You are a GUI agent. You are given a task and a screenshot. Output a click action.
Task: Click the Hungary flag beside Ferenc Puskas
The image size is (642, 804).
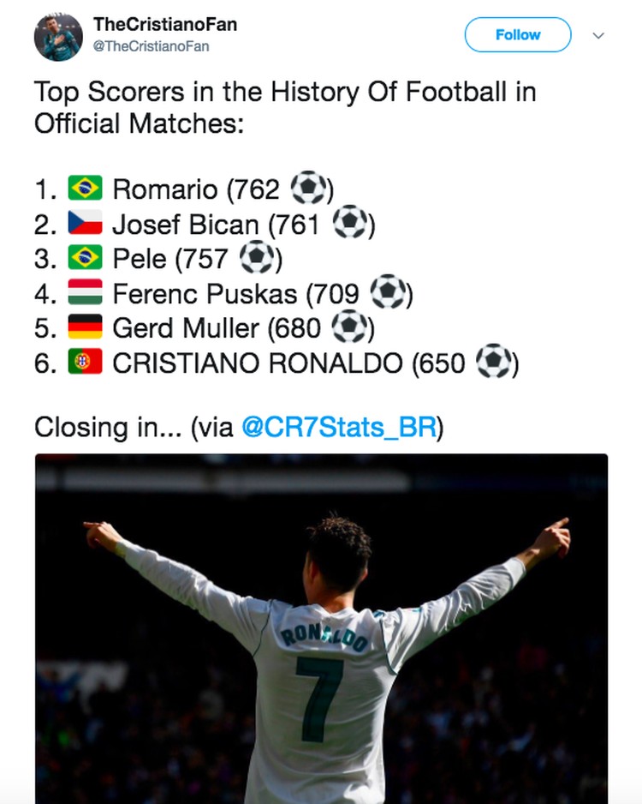click(85, 292)
